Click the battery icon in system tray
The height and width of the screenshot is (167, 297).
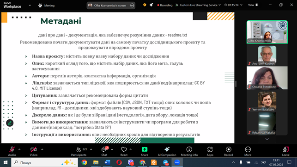pyautogui.click(x=249, y=162)
